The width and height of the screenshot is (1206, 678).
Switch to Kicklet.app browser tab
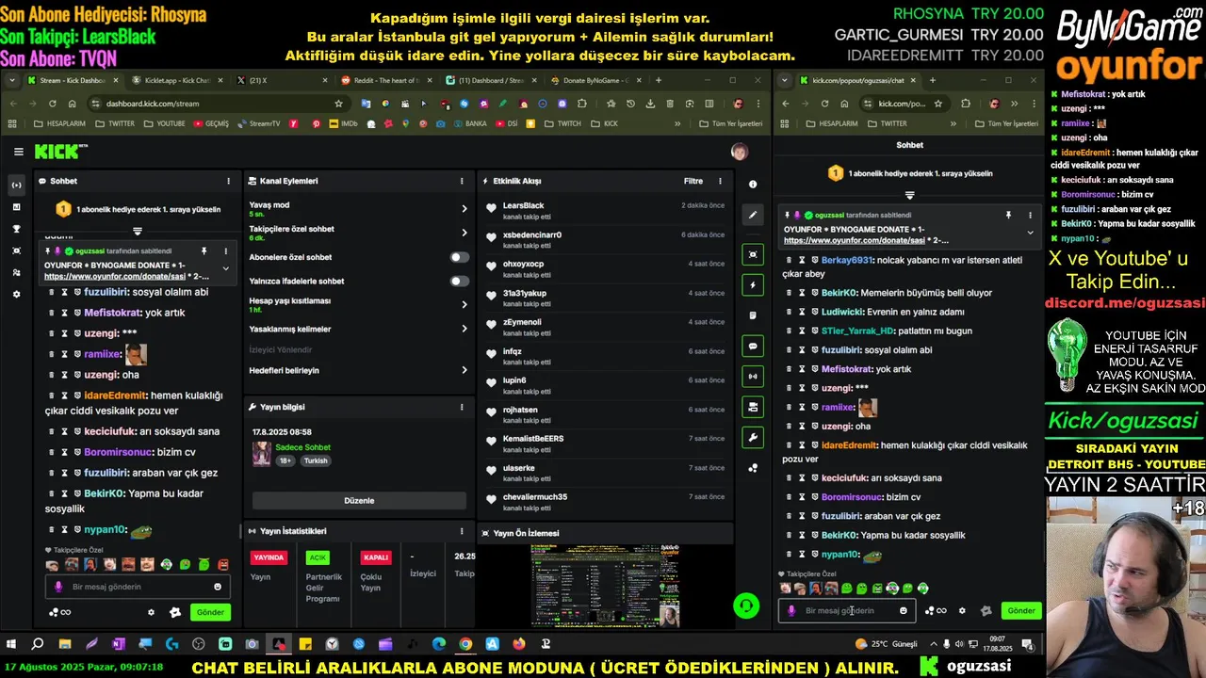[x=175, y=80]
